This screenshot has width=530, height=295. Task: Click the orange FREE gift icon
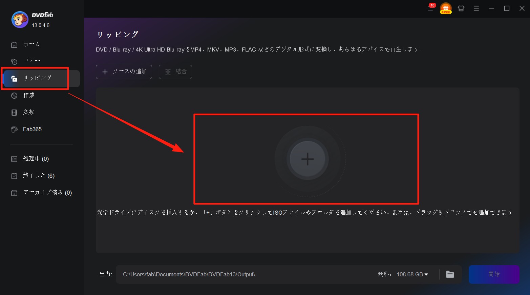(x=446, y=8)
